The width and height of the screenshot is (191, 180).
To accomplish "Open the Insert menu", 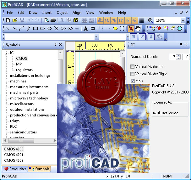I will (x=47, y=13).
